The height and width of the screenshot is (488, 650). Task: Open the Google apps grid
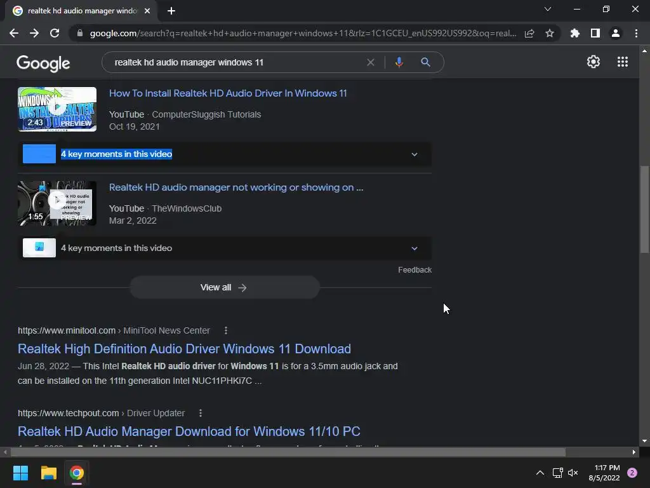tap(623, 62)
